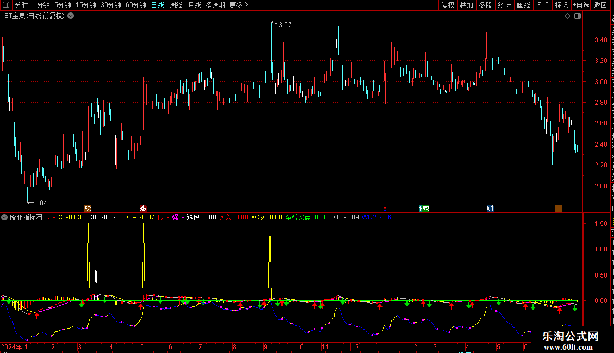Select the 日线 daily tab
614x353 pixels.
158,5
